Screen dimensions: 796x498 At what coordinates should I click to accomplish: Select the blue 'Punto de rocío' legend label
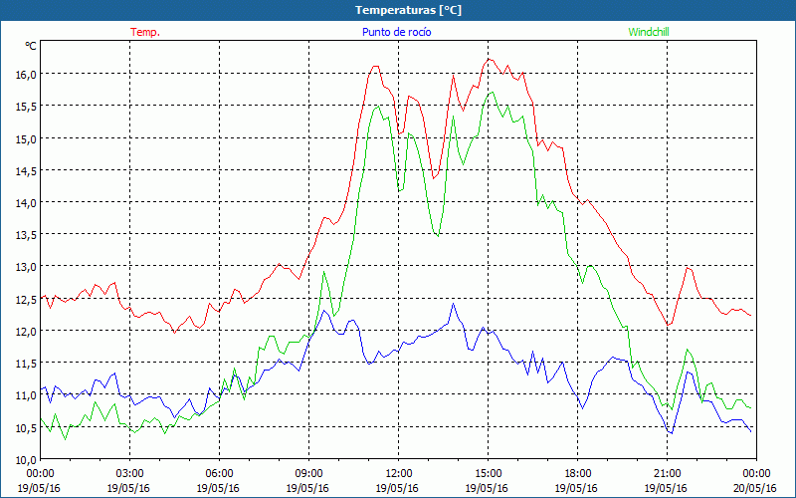click(x=396, y=32)
